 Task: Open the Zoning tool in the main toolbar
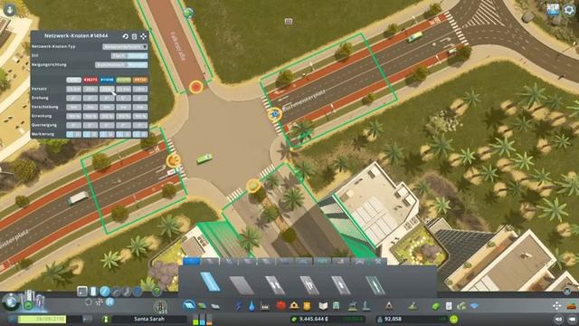point(203,306)
